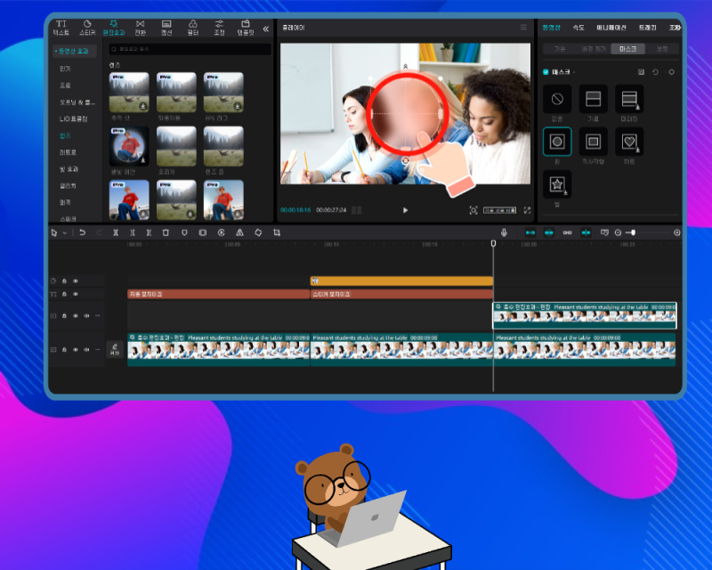This screenshot has width=712, height=570.
Task: Toggle lock on the text track
Action: point(65,294)
